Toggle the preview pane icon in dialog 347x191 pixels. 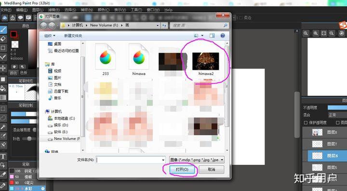(212, 36)
